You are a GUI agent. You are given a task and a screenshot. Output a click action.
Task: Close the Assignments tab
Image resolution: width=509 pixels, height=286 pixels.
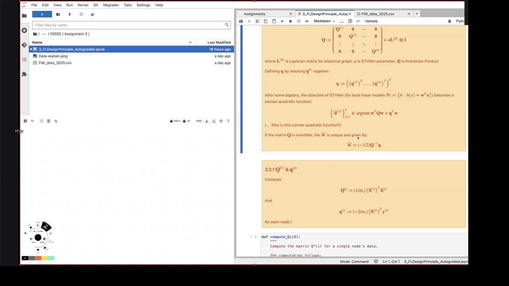tap(291, 14)
